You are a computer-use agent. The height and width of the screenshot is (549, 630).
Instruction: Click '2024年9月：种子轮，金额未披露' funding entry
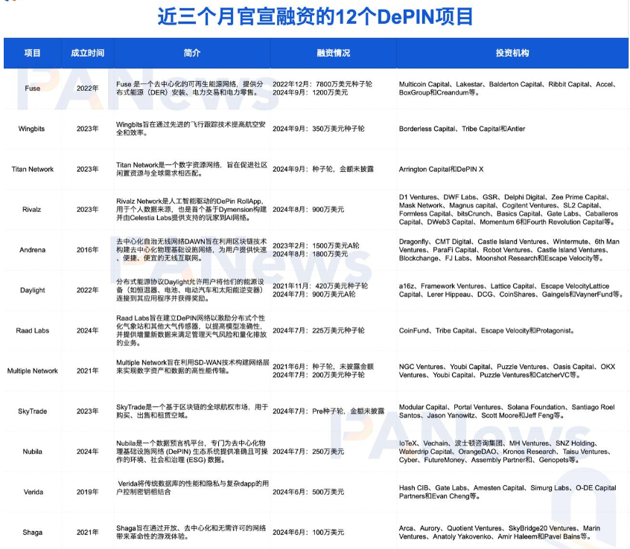(x=323, y=170)
